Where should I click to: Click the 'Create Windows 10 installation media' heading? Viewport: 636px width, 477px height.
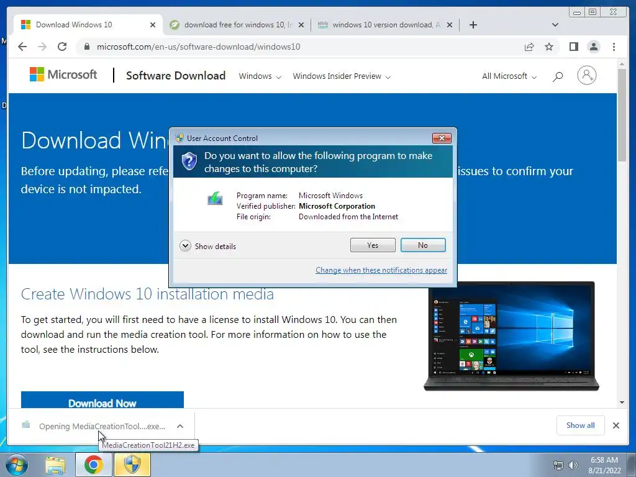pyautogui.click(x=147, y=294)
